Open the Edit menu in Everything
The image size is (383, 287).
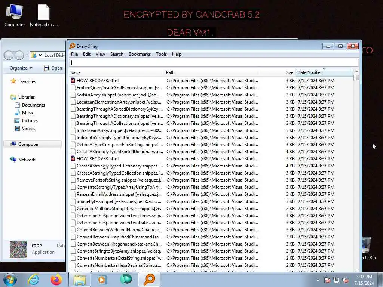click(x=86, y=54)
